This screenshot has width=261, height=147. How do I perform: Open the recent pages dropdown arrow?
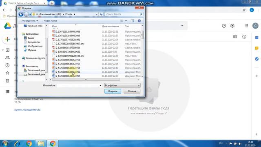(30, 14)
